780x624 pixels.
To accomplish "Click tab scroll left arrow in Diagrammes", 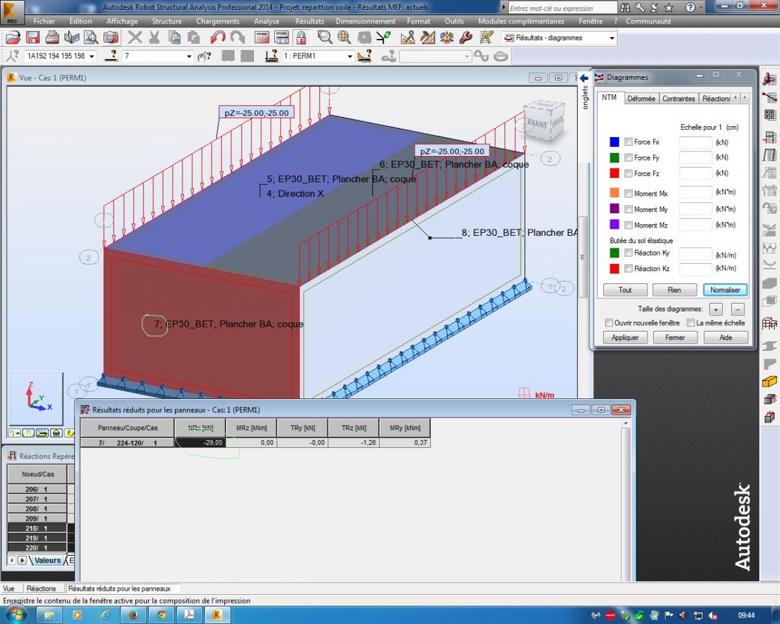I will (x=736, y=97).
